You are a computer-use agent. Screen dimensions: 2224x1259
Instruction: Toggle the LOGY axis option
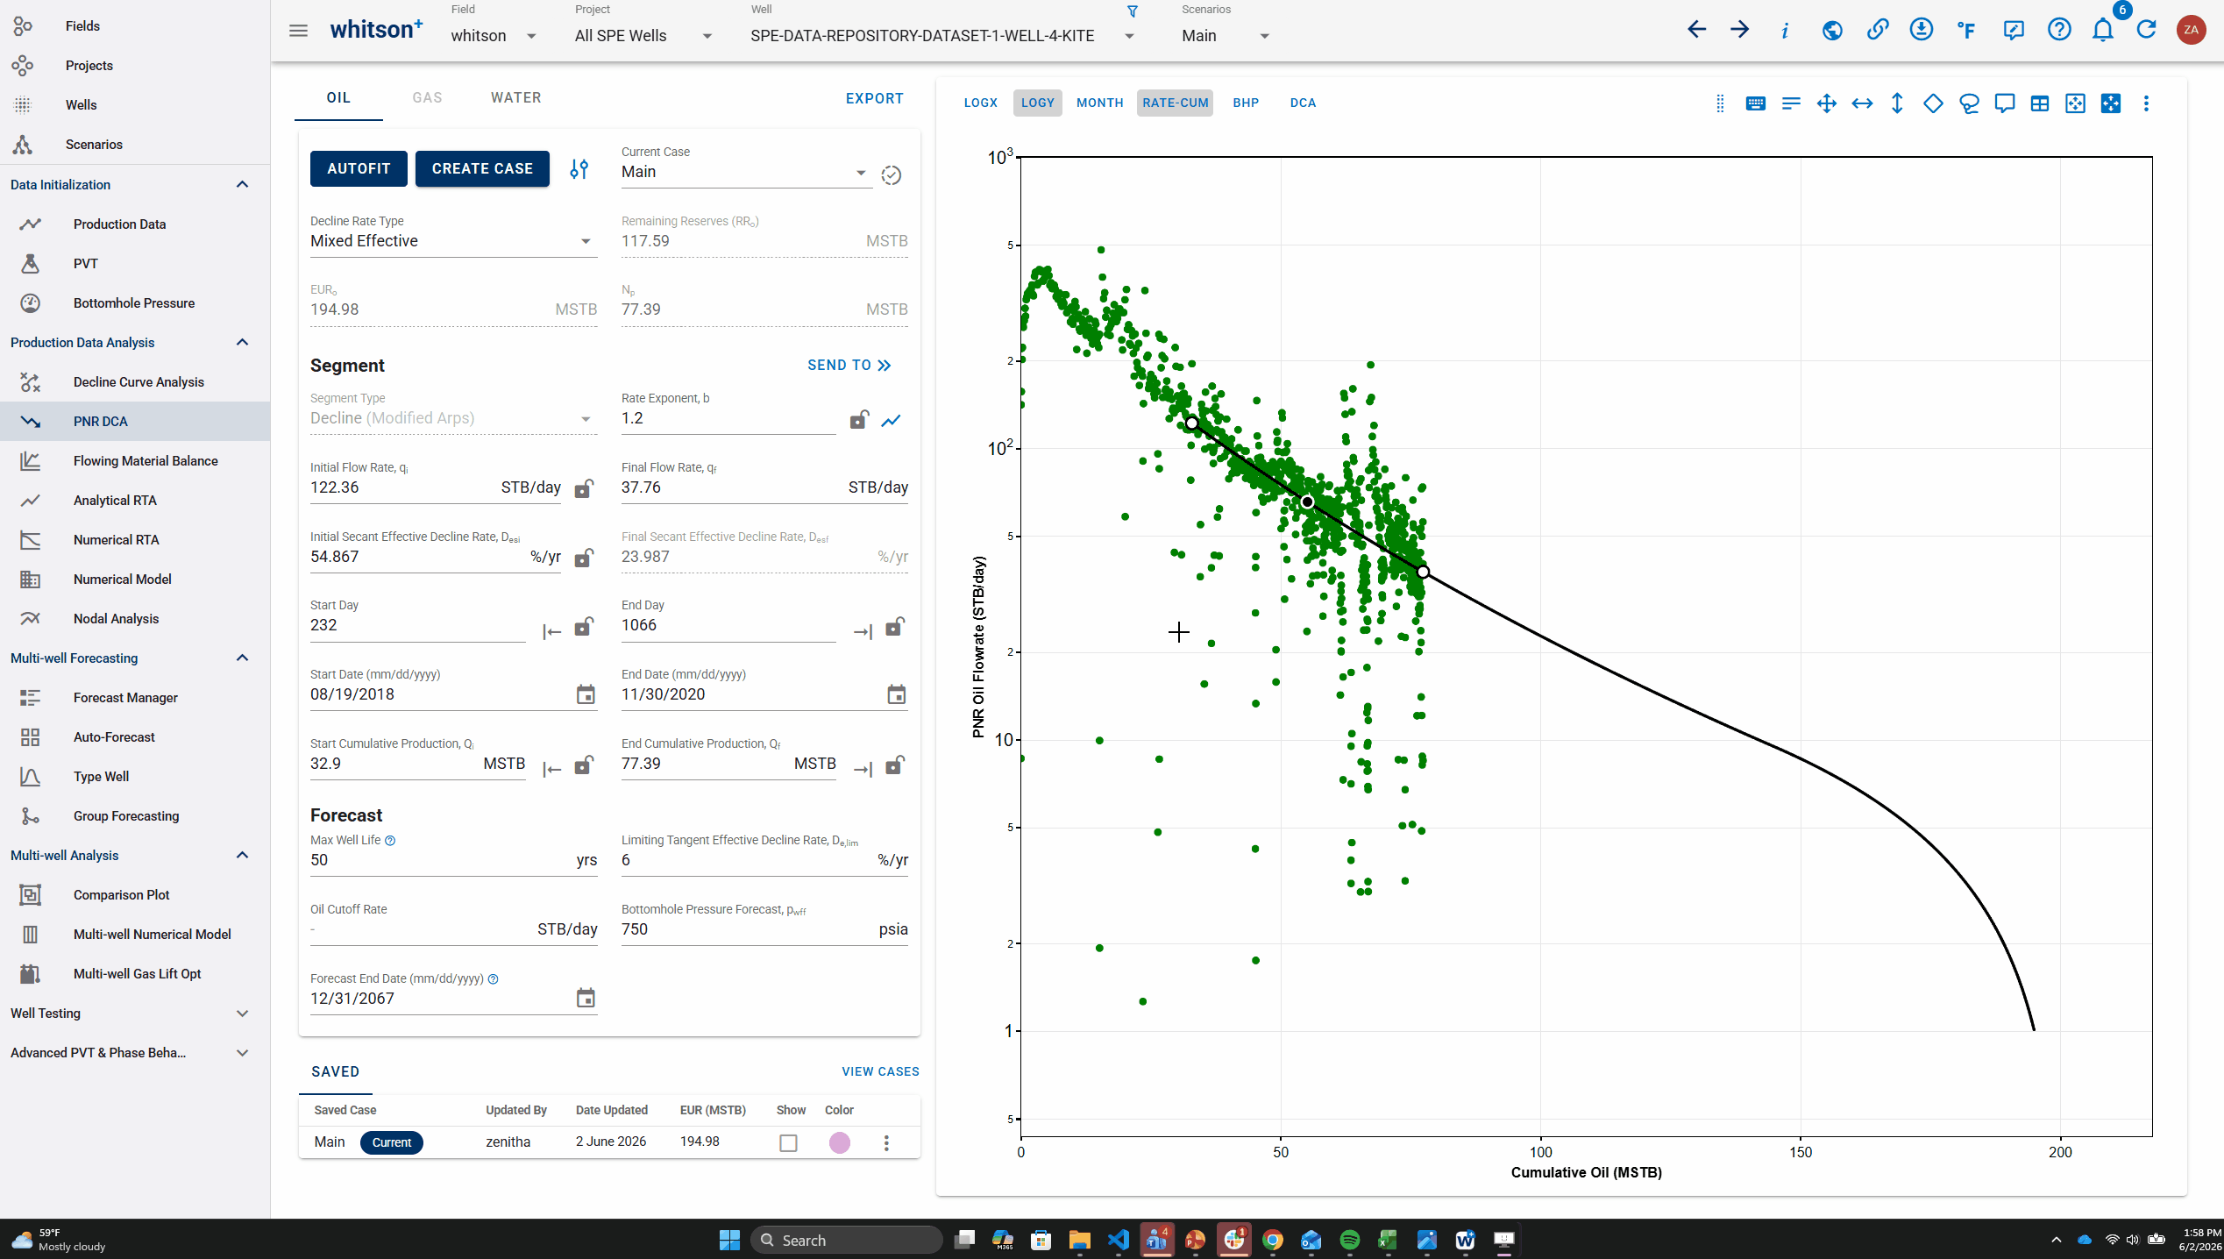(x=1037, y=103)
